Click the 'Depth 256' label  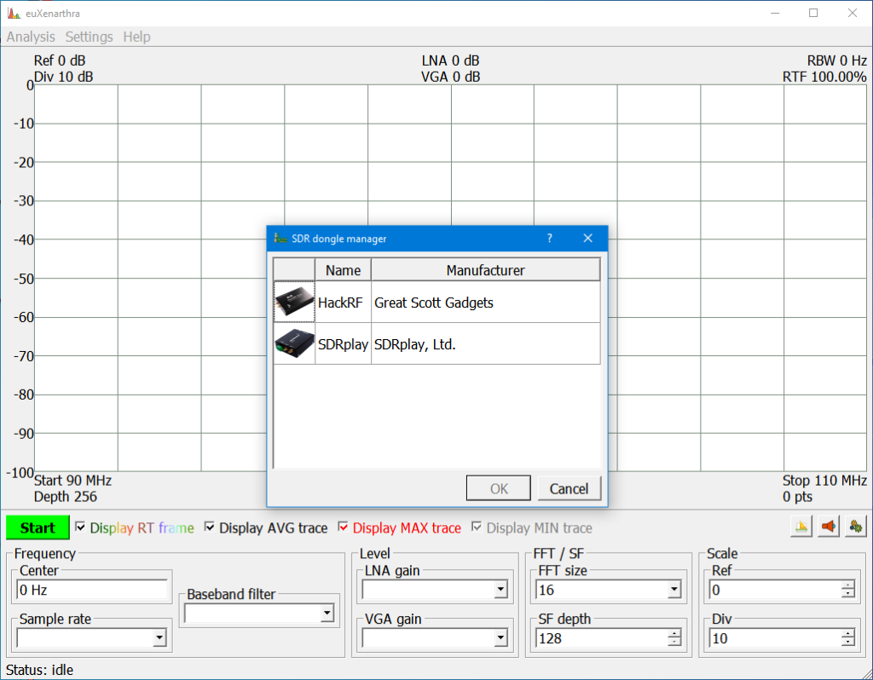point(65,497)
